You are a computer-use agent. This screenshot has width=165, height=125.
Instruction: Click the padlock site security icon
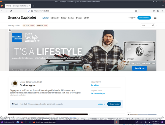(x=32, y=11)
